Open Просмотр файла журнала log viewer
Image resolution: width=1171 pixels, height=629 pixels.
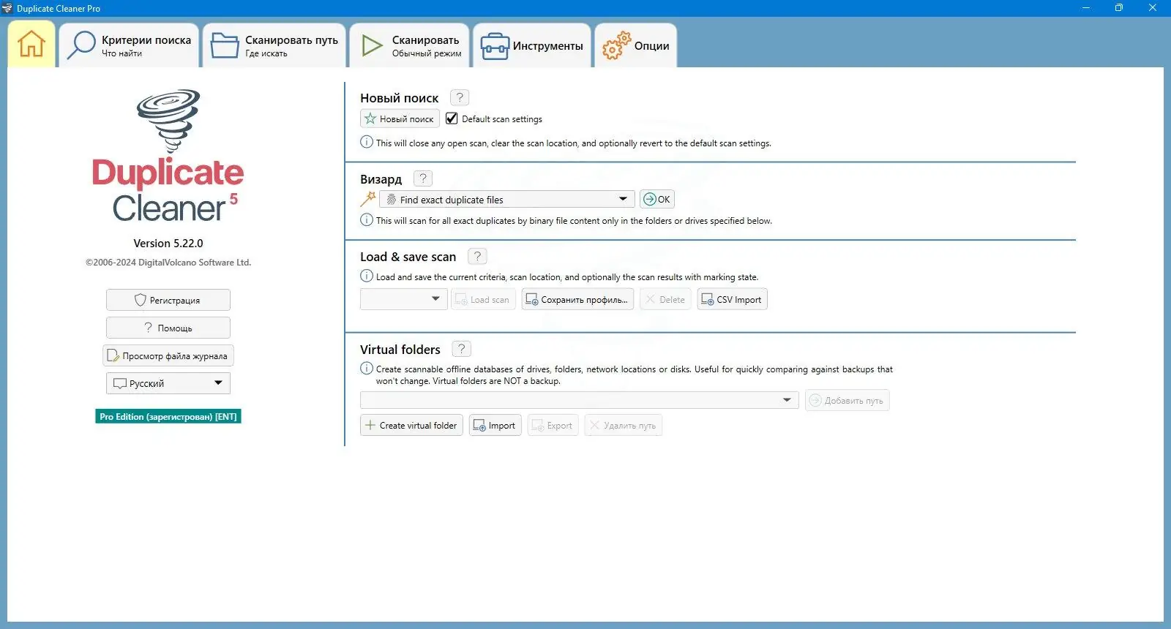point(168,355)
